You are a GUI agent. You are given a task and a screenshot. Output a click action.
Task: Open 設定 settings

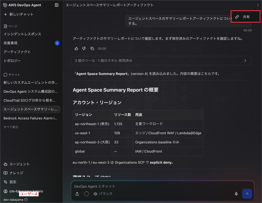(10, 182)
